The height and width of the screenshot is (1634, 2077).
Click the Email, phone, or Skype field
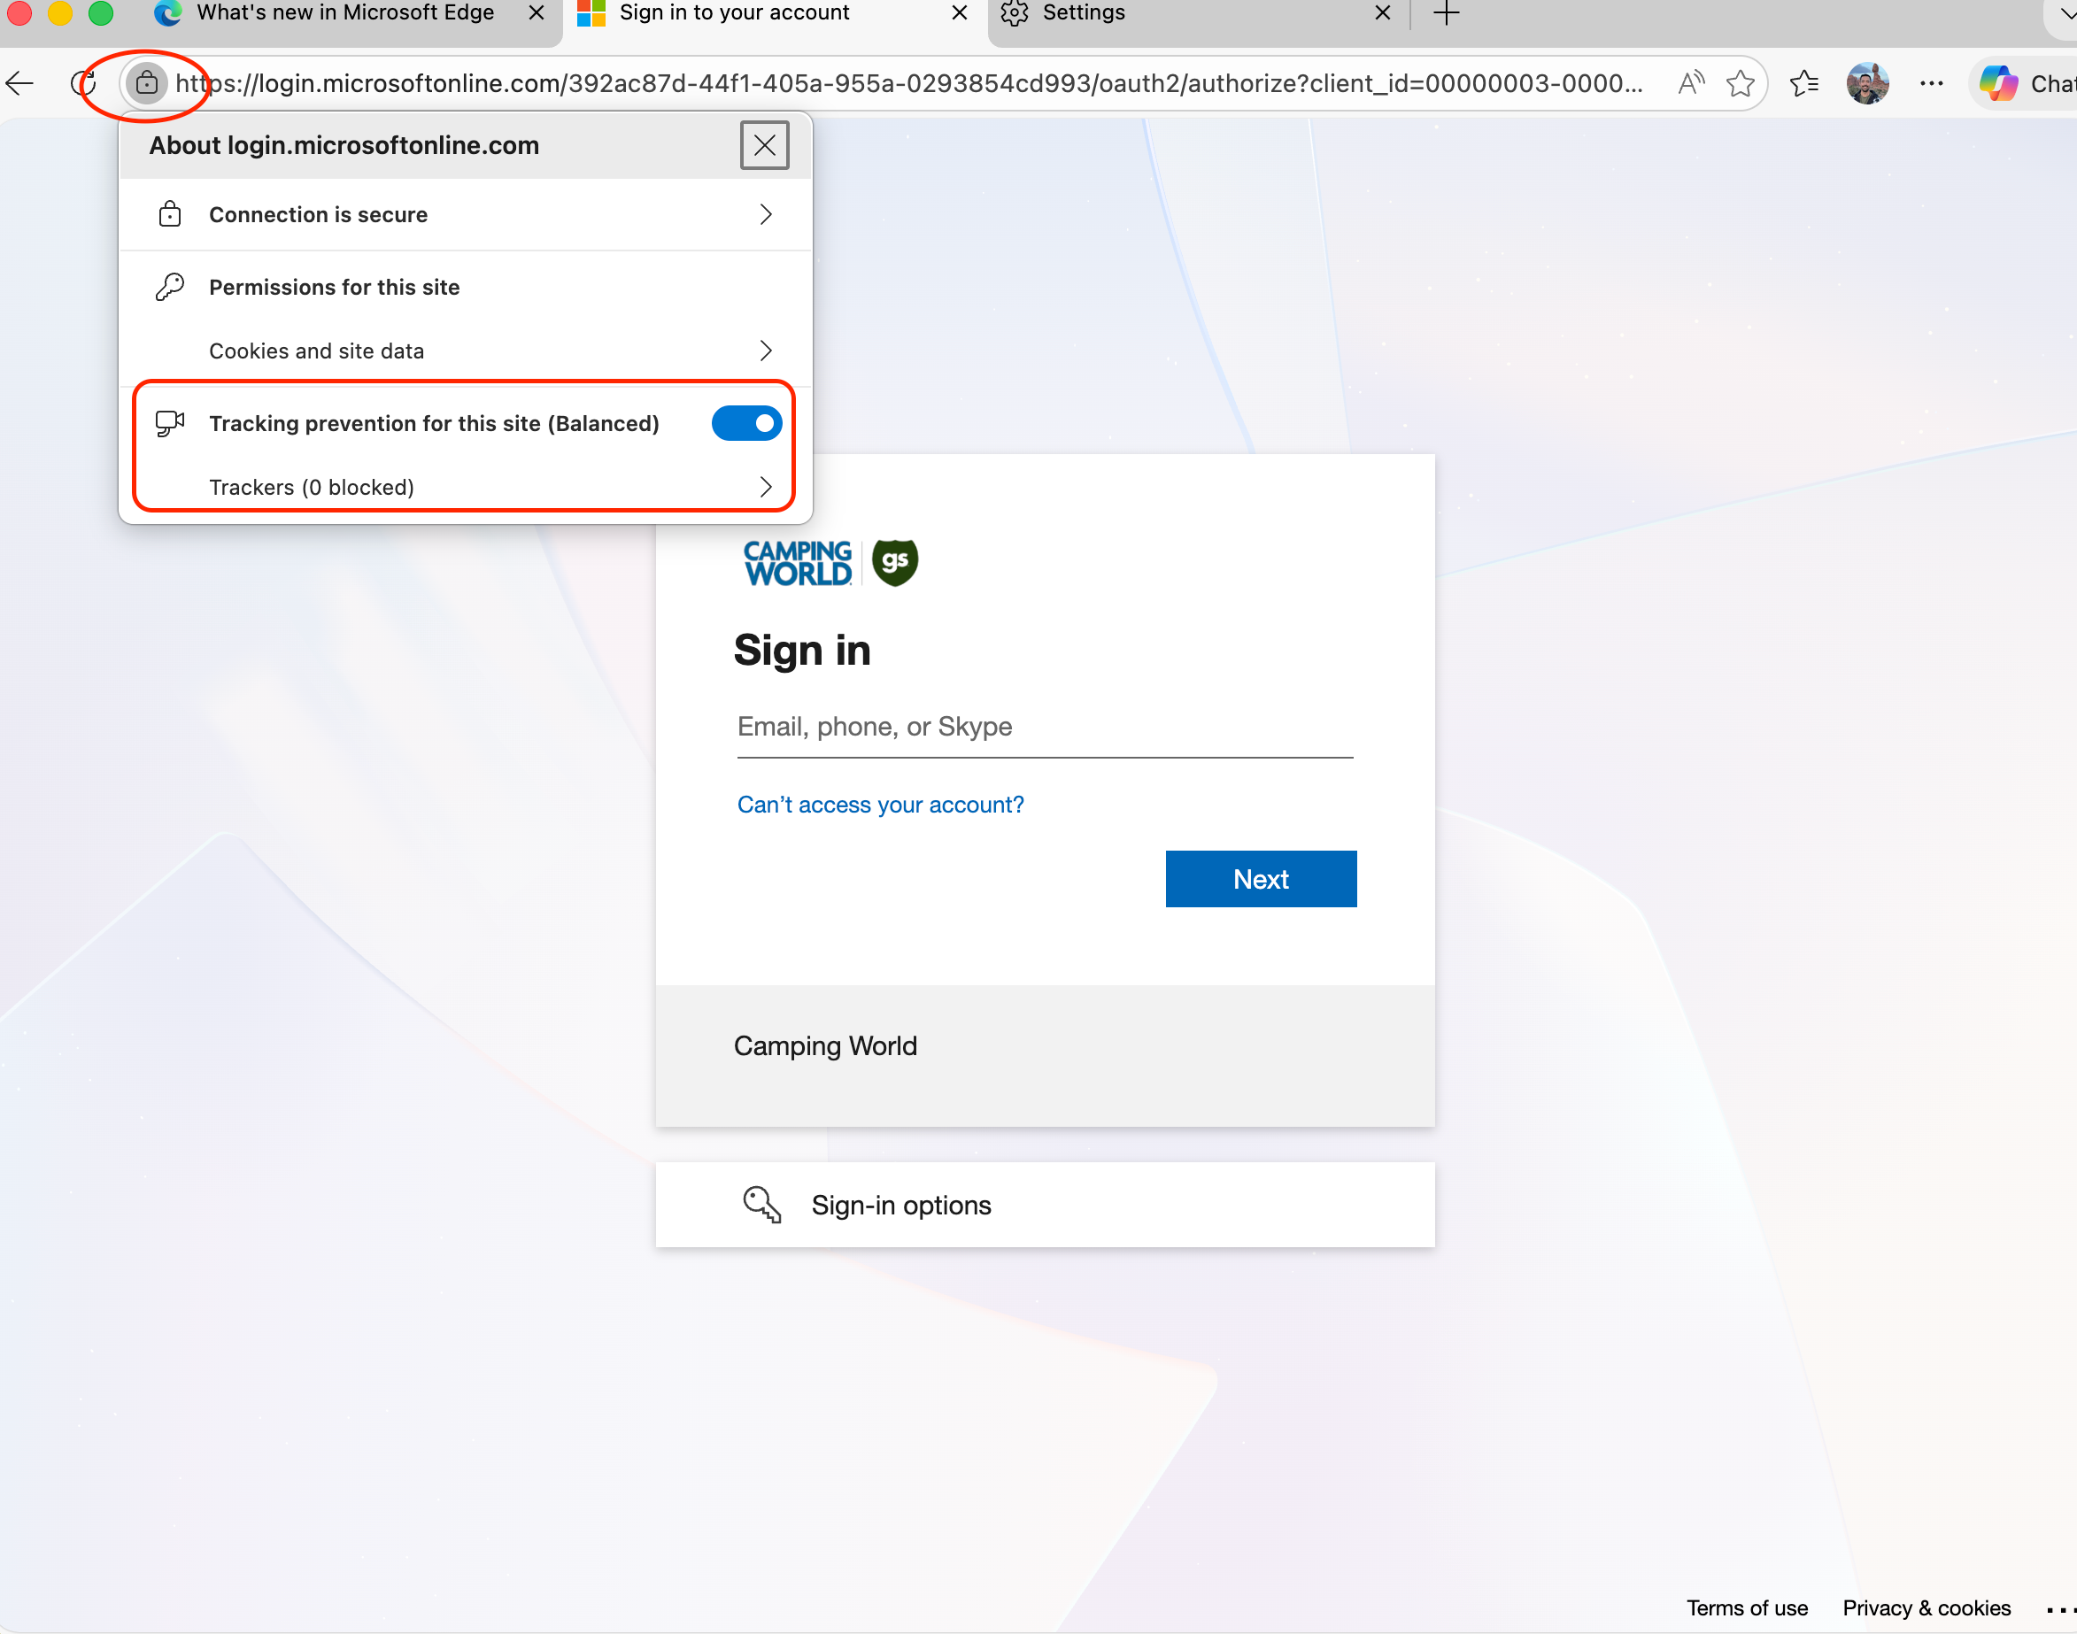coord(1044,727)
